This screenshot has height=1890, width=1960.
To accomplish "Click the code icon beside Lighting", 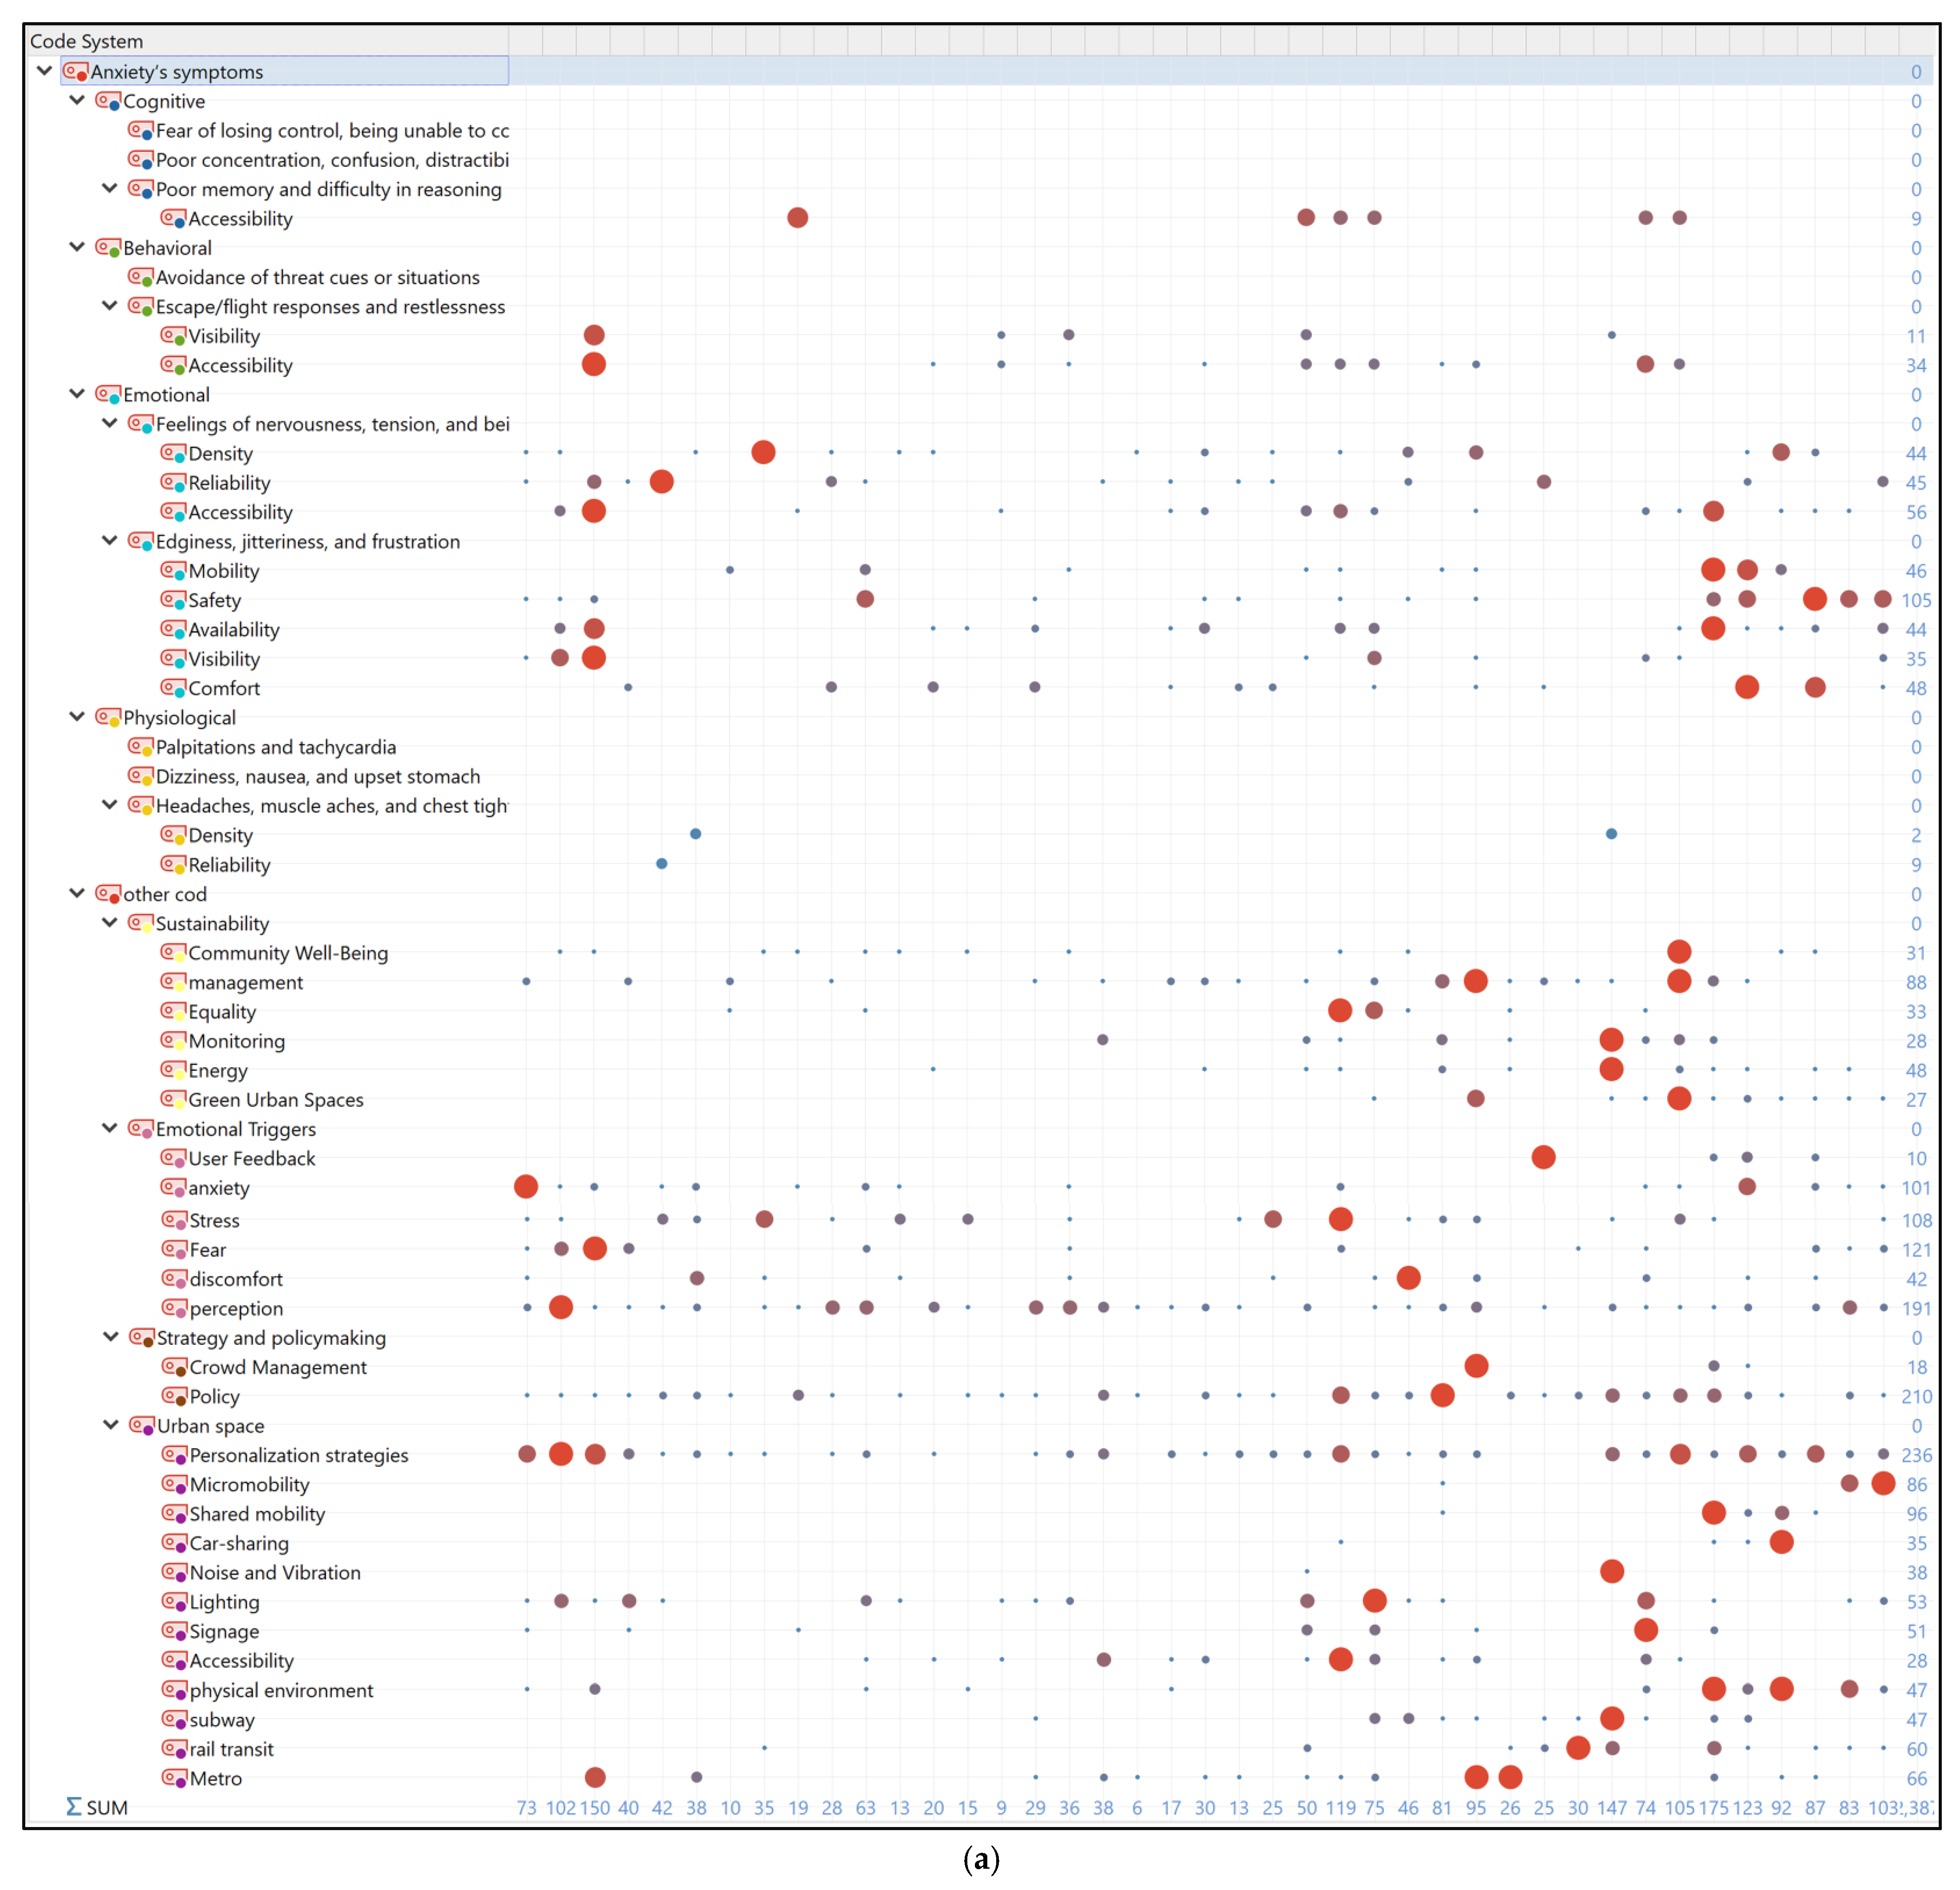I will click(x=174, y=1602).
